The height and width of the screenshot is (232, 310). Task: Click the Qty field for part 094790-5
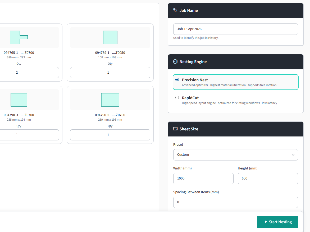point(110,135)
